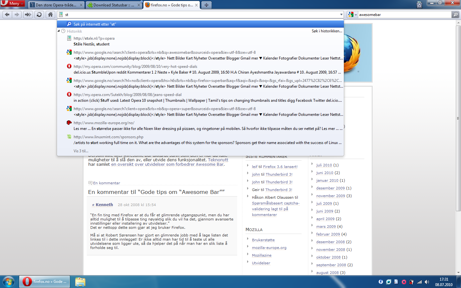461x288 pixels.
Task: Go back with the back arrow
Action: (x=7, y=14)
